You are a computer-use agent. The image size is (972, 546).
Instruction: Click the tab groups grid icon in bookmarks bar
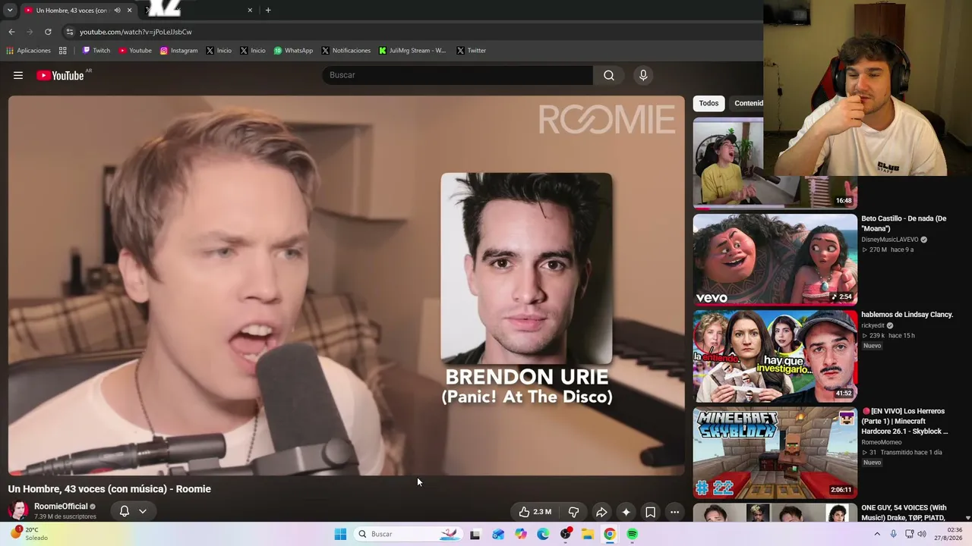[x=63, y=51]
